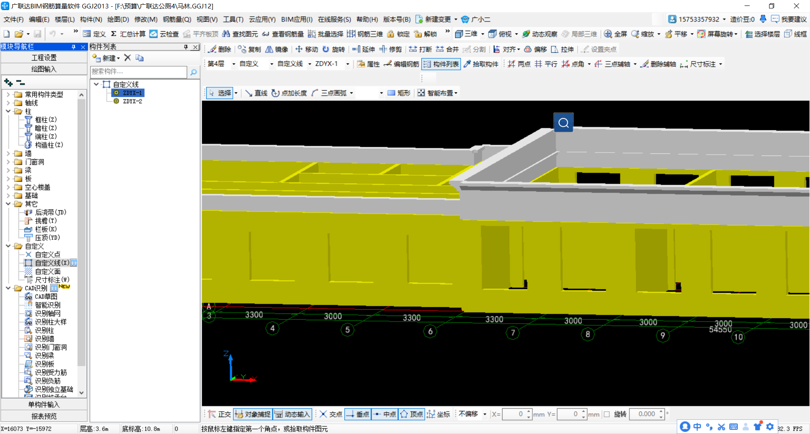Open the ZDYX-1 component dropdown
Screen dimensions: 810x434
(348, 64)
